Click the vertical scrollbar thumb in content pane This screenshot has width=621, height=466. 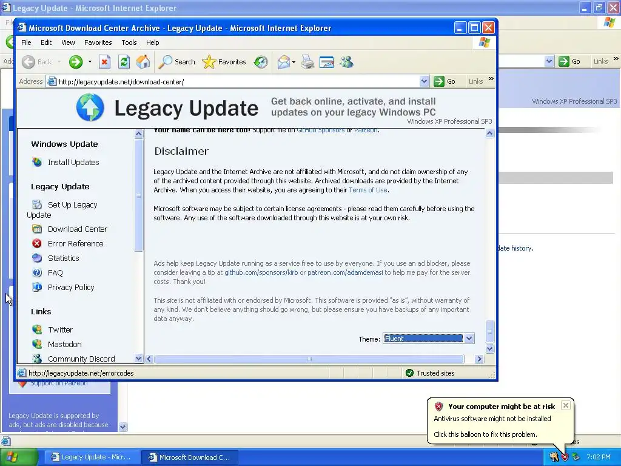(x=489, y=331)
